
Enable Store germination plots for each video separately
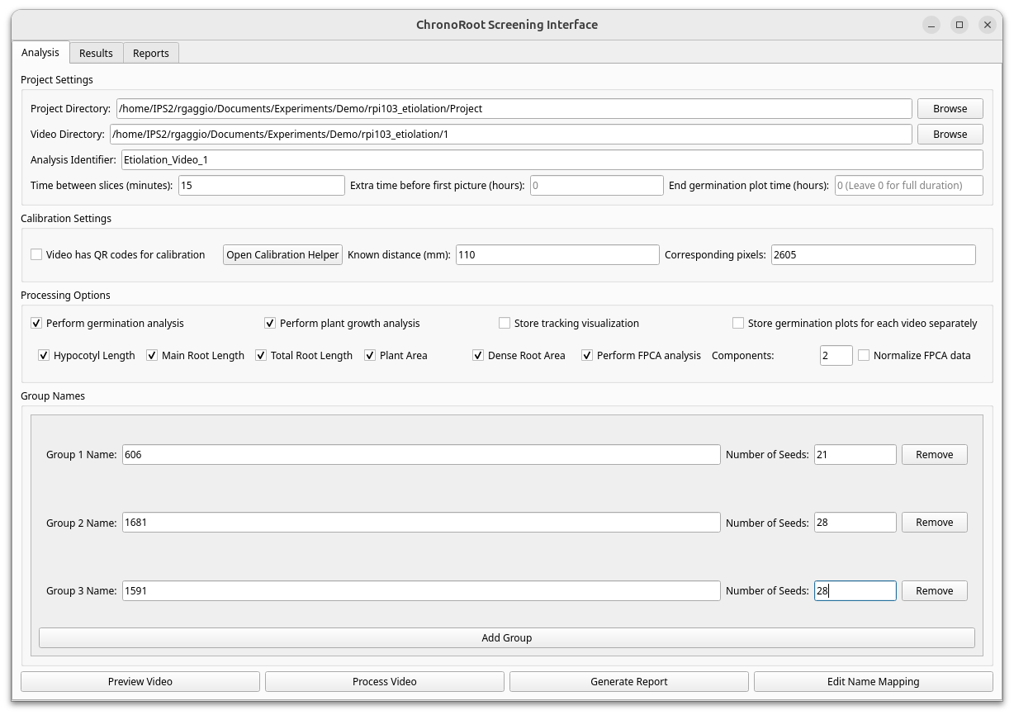pyautogui.click(x=738, y=323)
